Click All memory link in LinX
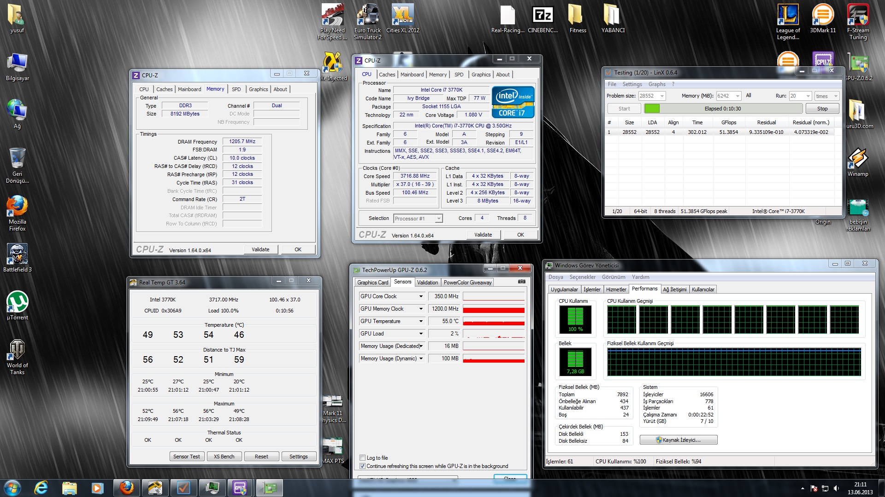Viewport: 885px width, 497px height. pos(748,95)
